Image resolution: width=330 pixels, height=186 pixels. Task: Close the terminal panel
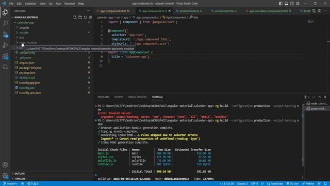pos(325,97)
